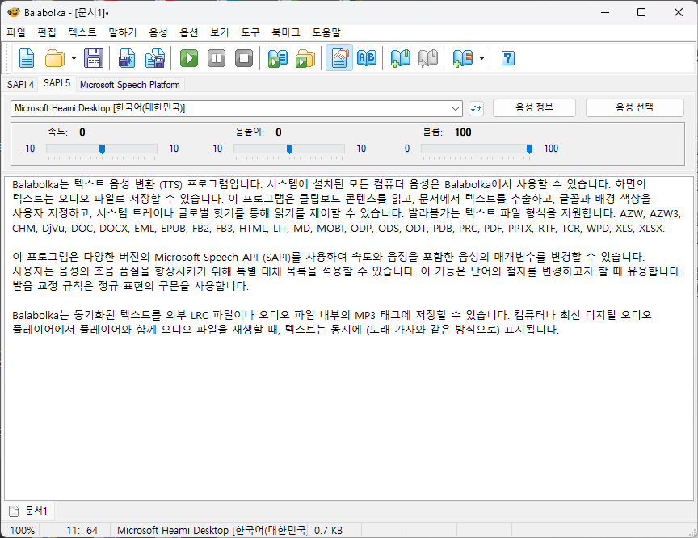Open a file with the folder icon
The image size is (698, 538).
coord(55,58)
